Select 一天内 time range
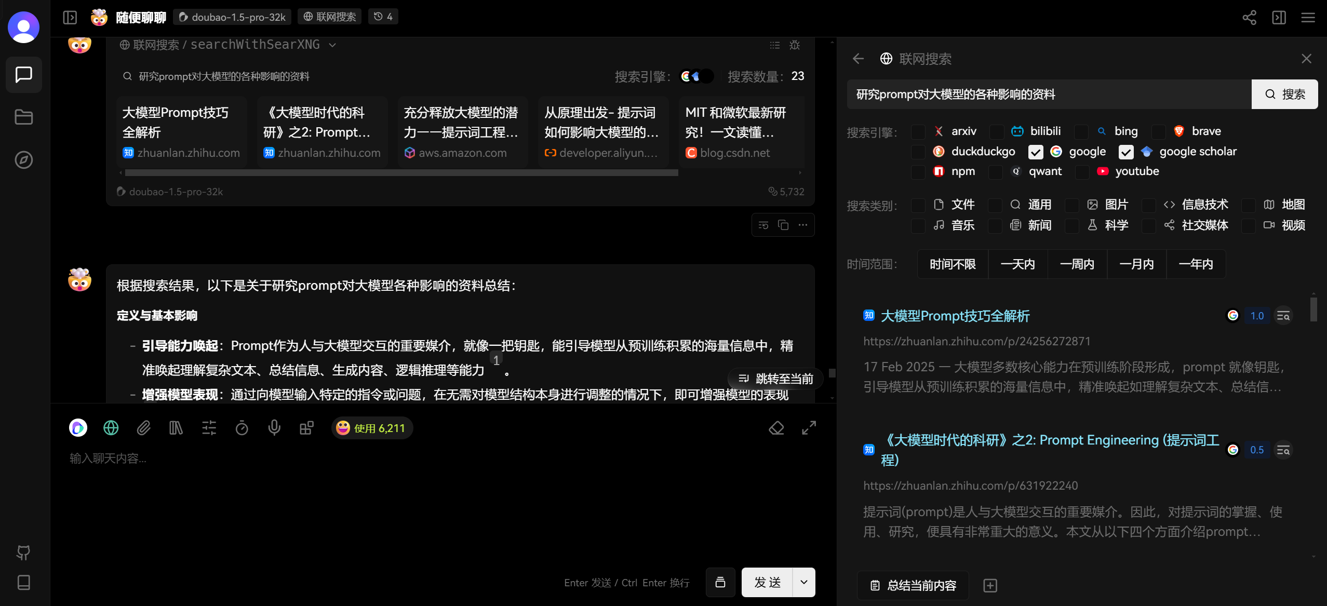The height and width of the screenshot is (606, 1327). 1017,264
